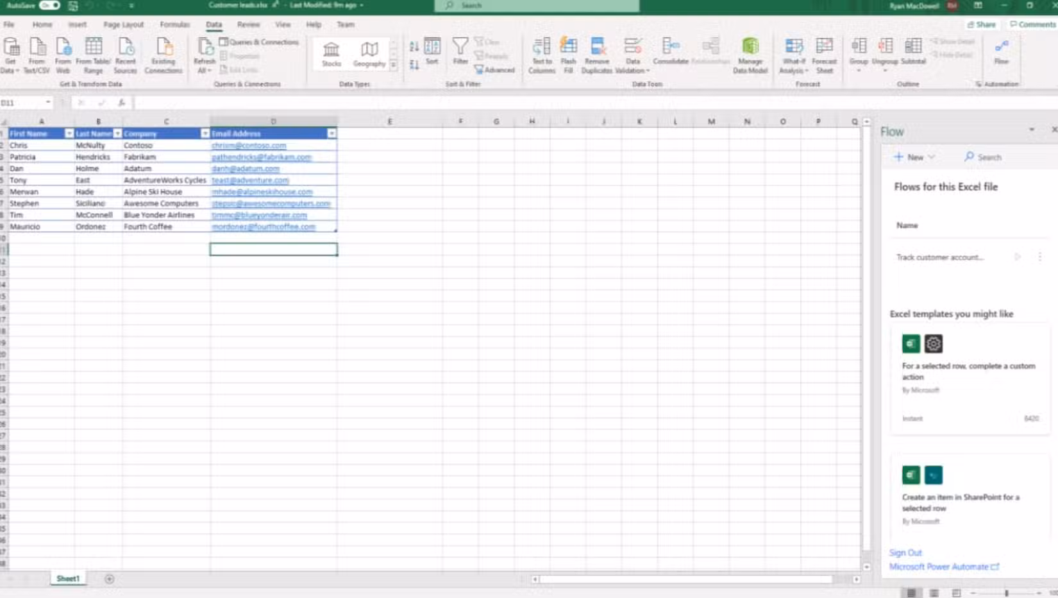This screenshot has width=1058, height=598.
Task: Switch to the Formulas ribbon tab
Action: (174, 24)
